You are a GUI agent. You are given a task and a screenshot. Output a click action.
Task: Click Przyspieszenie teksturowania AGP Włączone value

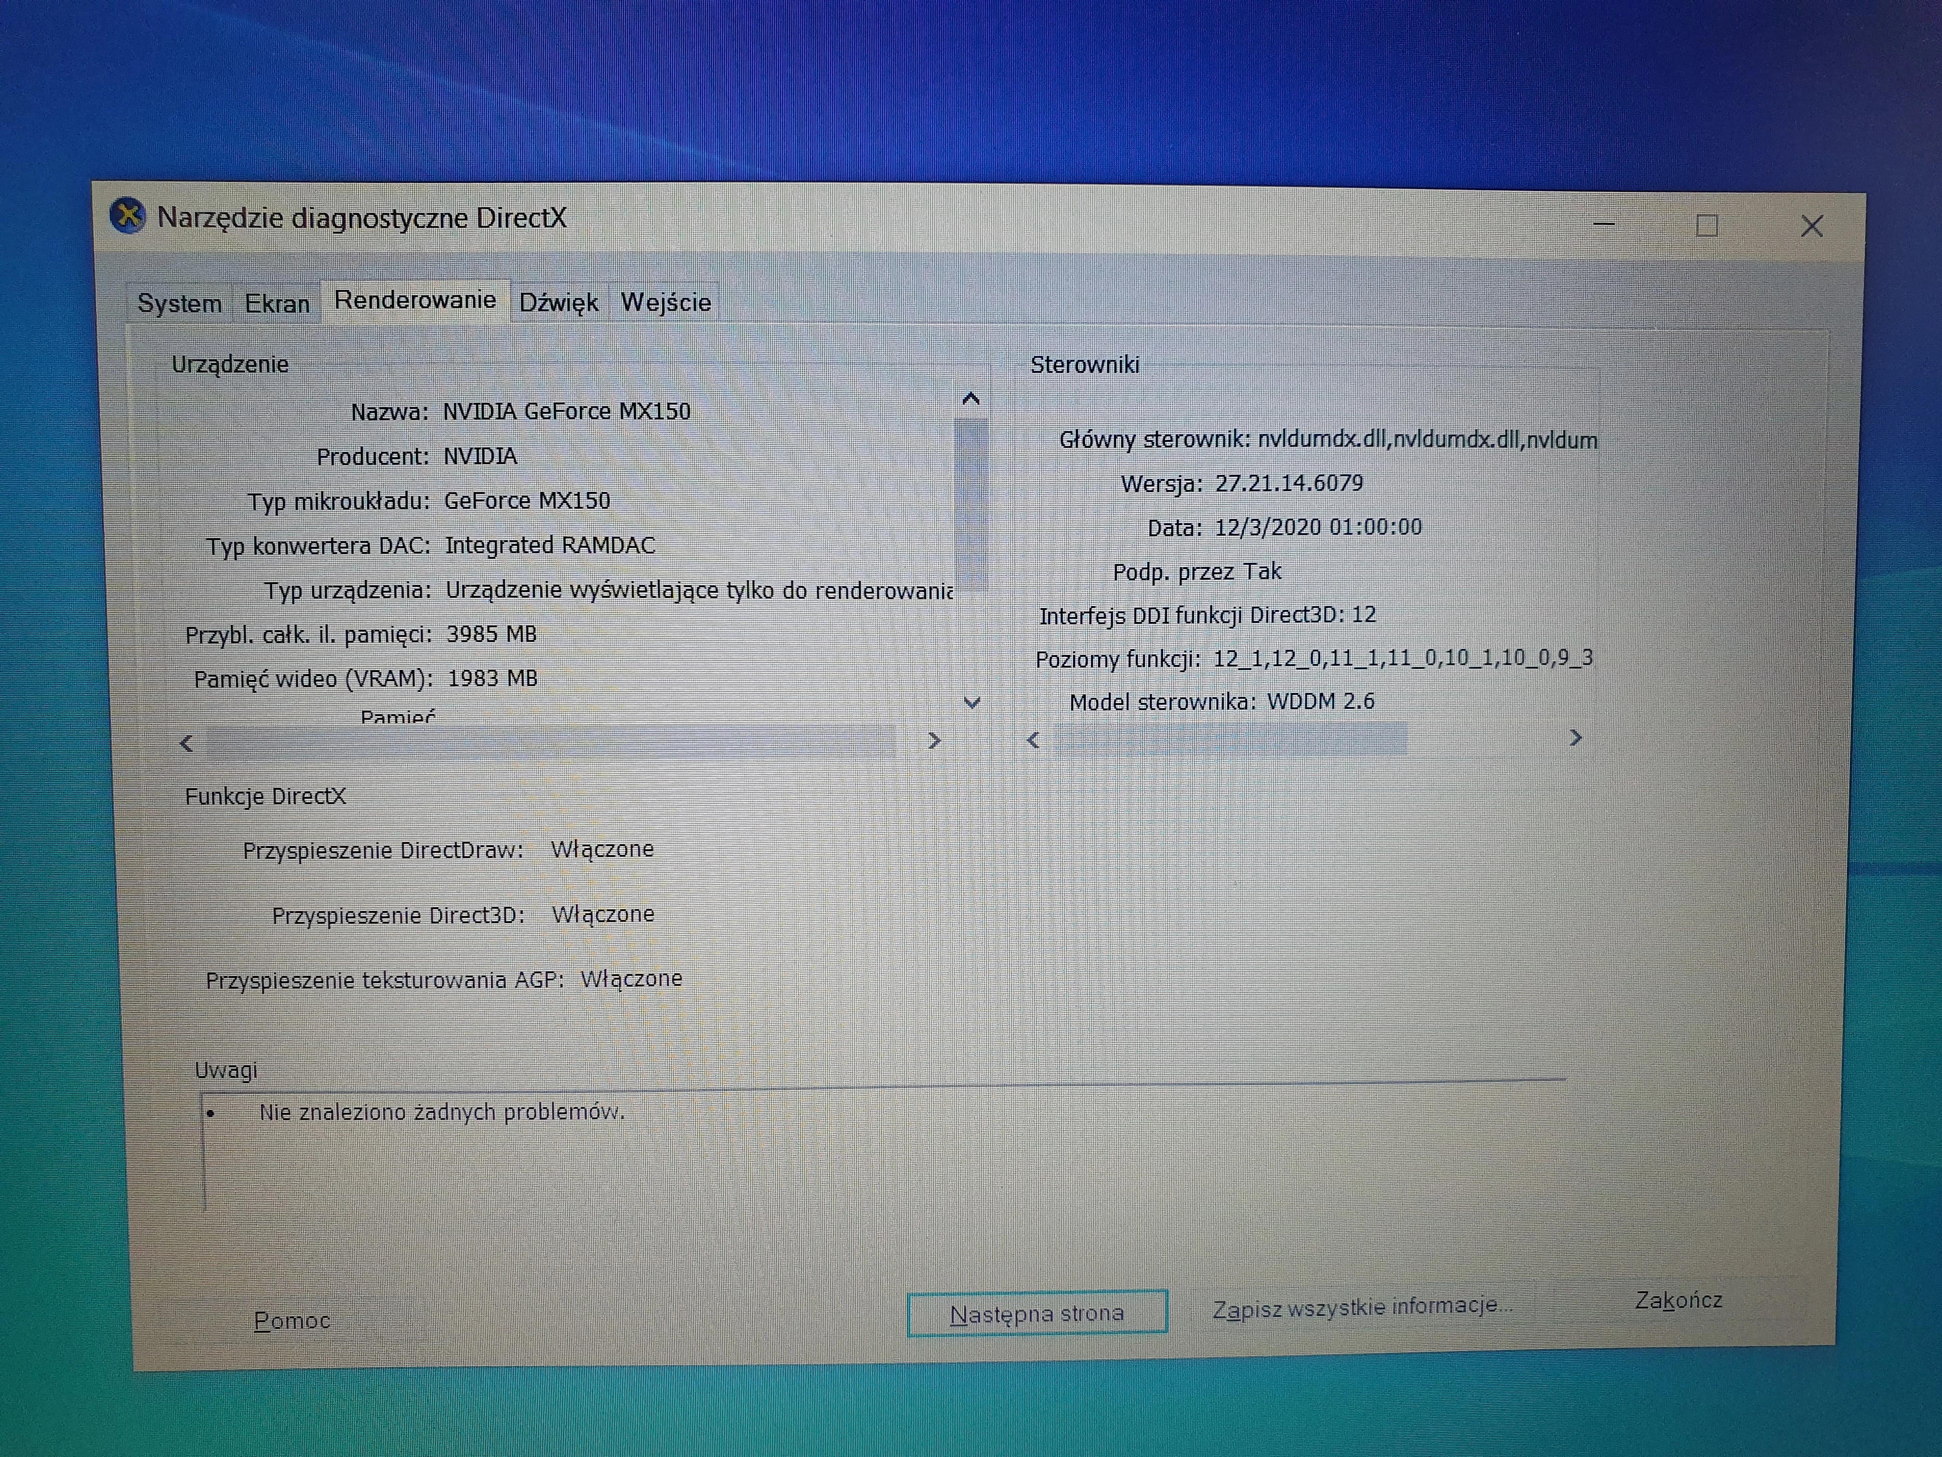coord(631,979)
